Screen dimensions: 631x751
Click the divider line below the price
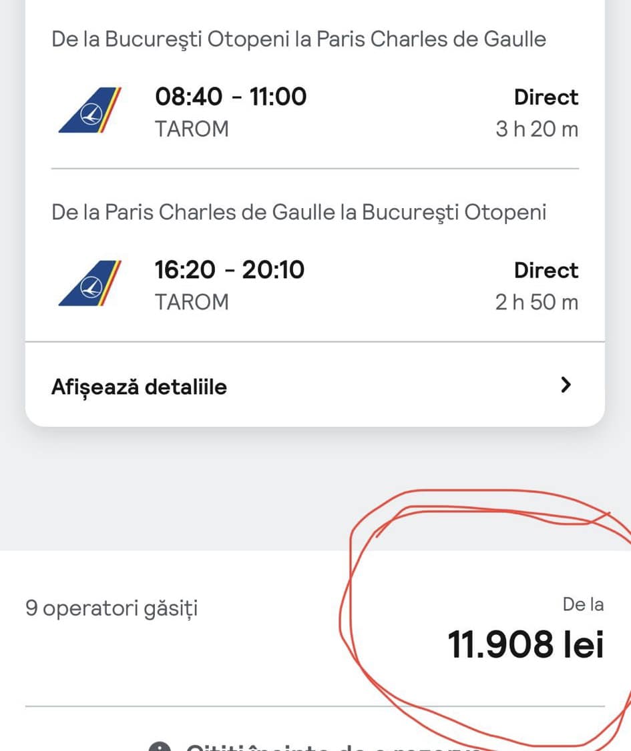tap(315, 706)
